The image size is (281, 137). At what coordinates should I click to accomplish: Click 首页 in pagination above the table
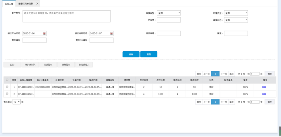[199, 74]
